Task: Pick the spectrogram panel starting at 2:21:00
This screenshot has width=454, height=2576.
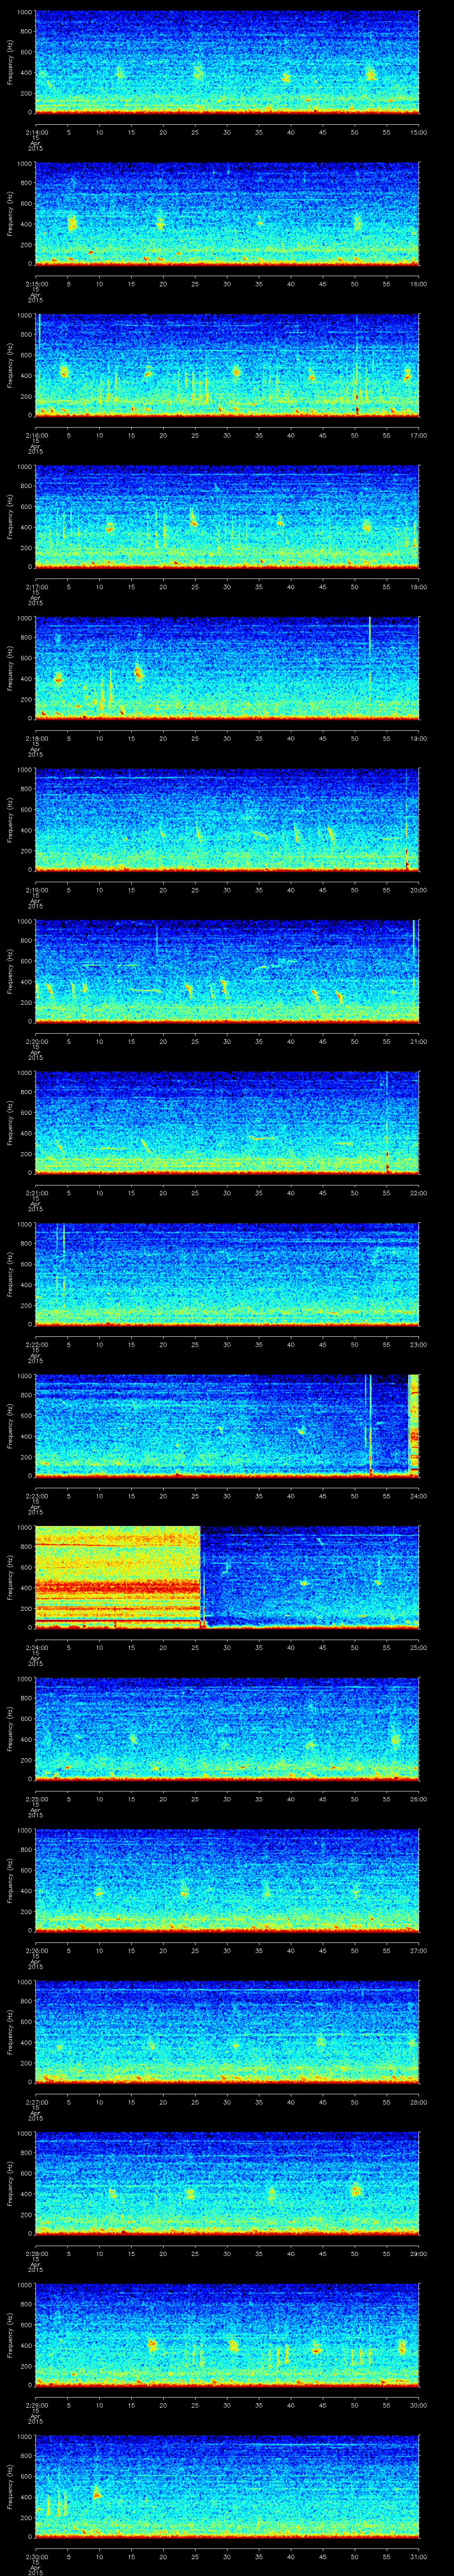Action: coord(227,1123)
